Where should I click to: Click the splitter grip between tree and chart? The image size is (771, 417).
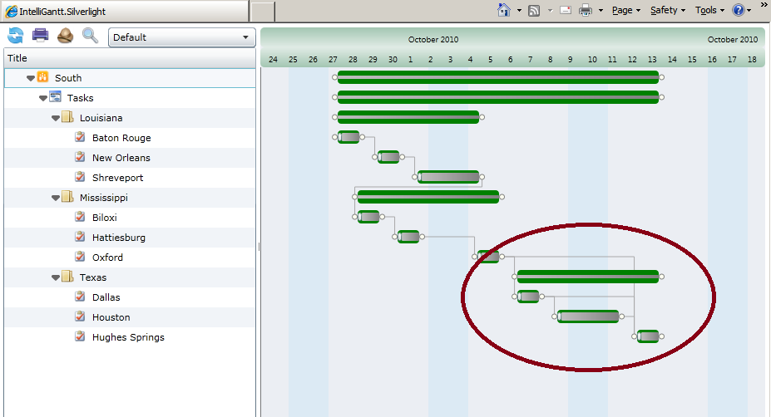click(259, 247)
